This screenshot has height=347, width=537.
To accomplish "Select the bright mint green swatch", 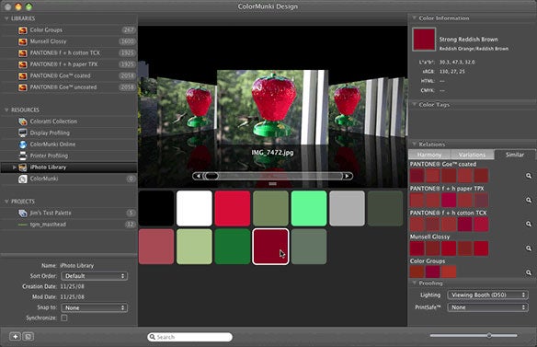I will pos(309,208).
